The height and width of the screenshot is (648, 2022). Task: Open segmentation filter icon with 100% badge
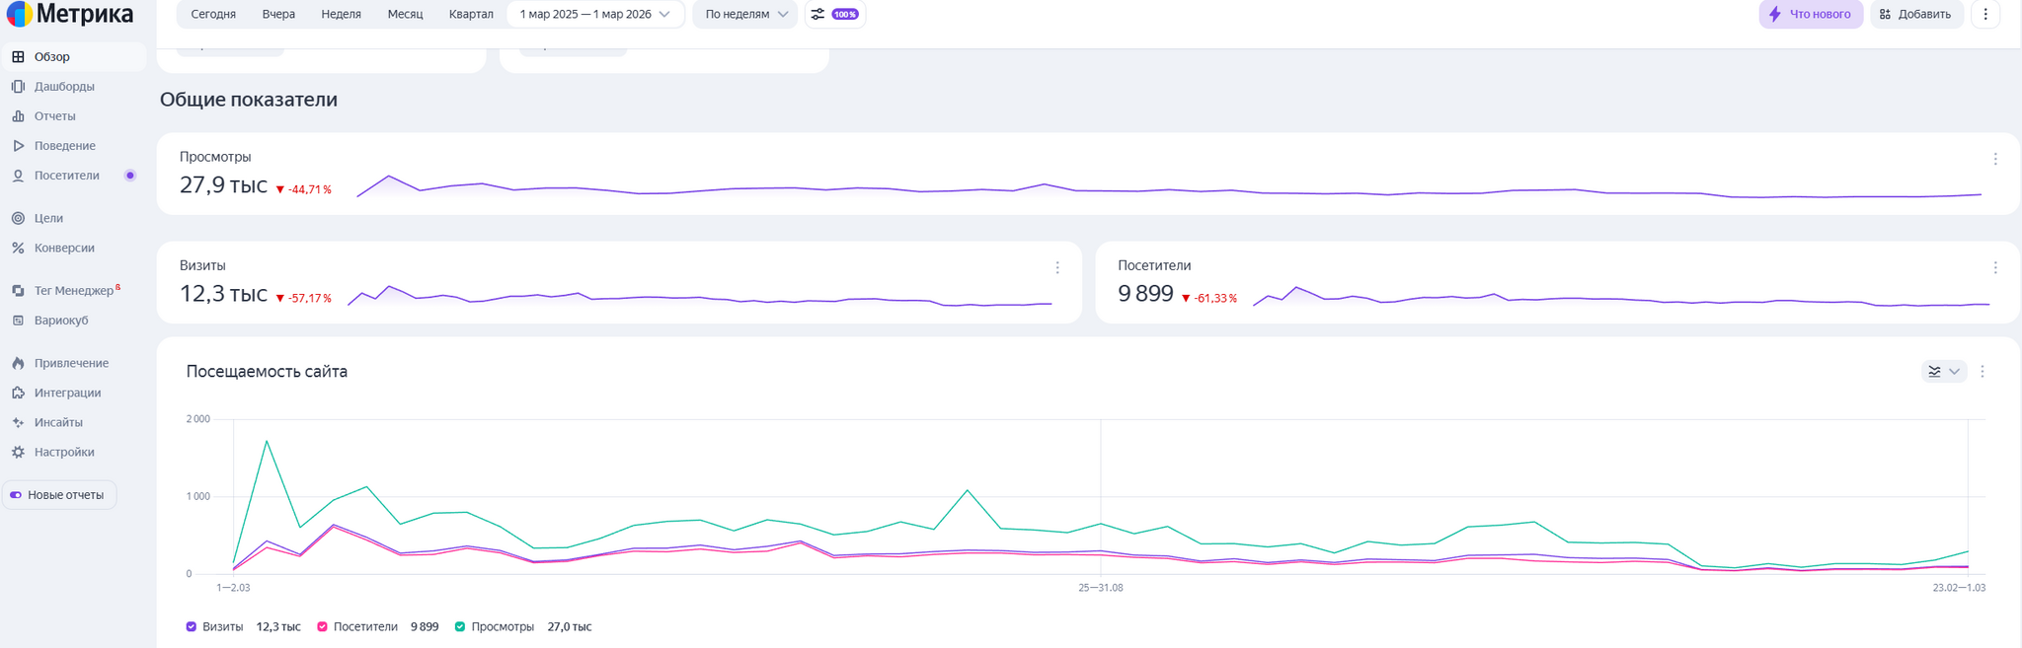834,14
